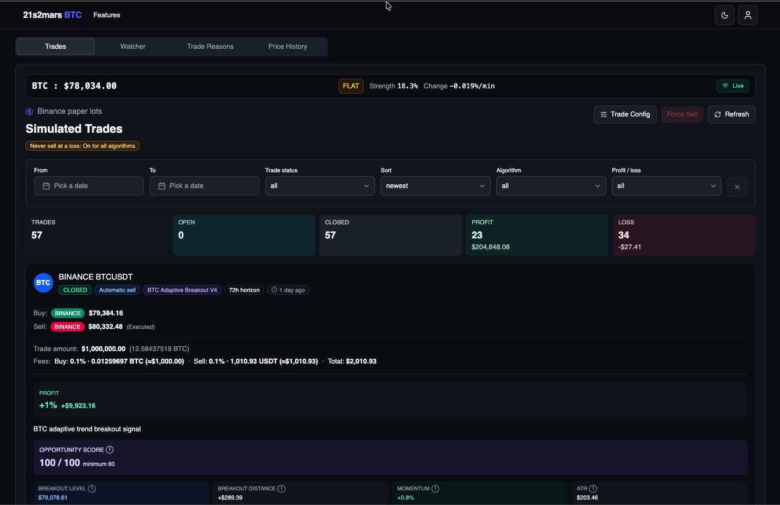Click the OPEN 0 stat card
780x505 pixels.
244,235
